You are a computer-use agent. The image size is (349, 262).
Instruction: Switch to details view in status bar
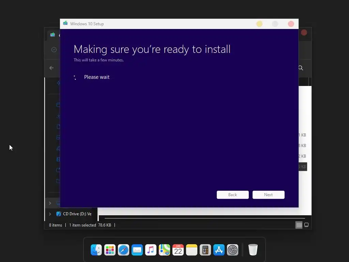pos(299,225)
